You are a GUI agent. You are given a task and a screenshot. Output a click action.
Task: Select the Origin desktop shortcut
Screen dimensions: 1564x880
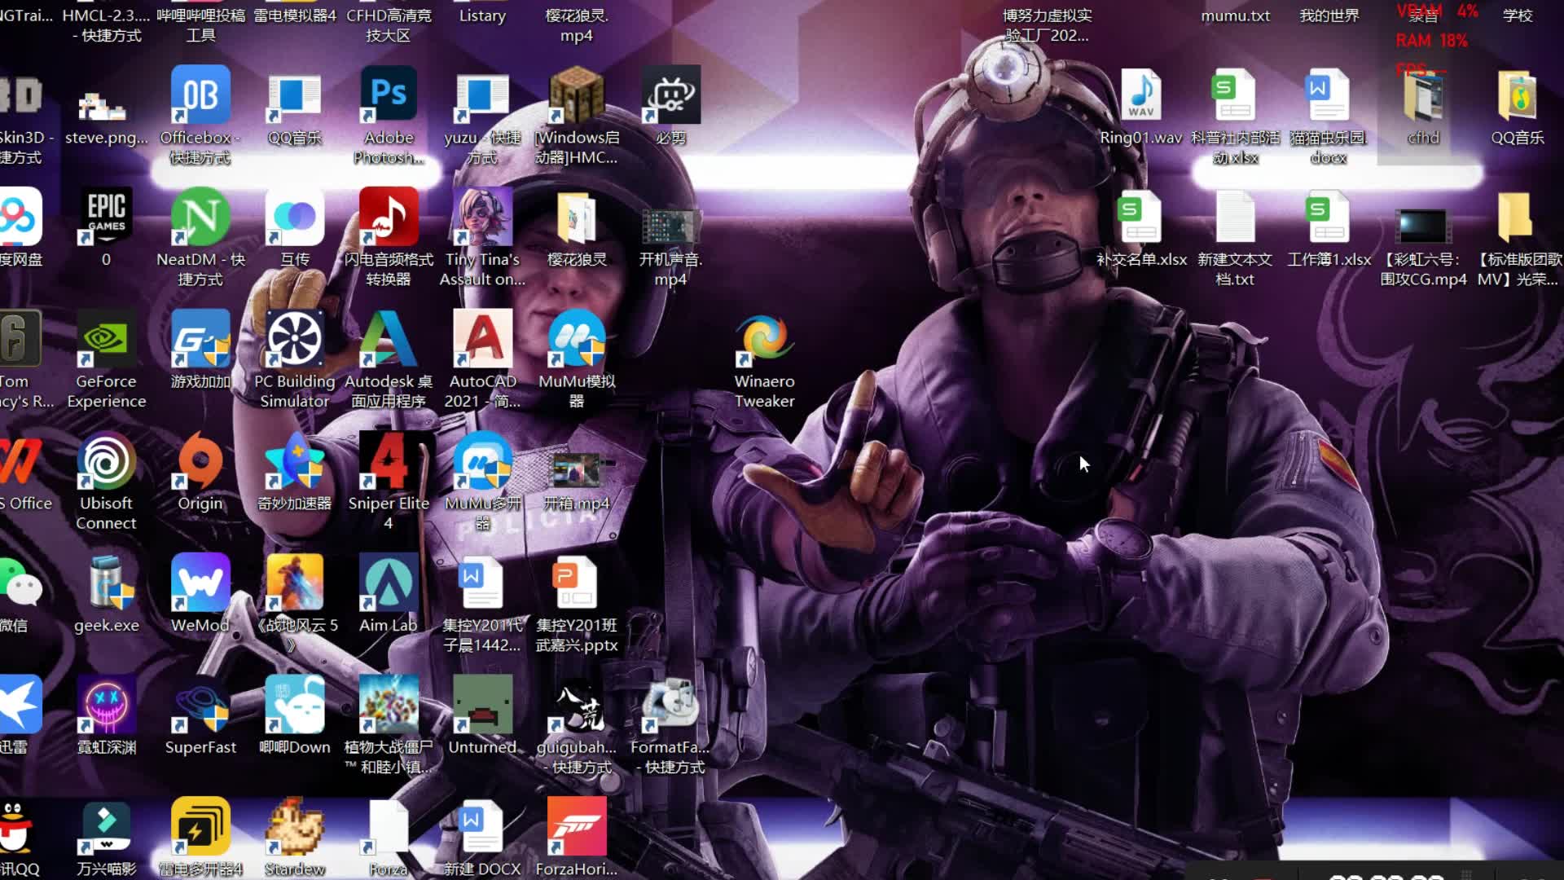(x=200, y=462)
